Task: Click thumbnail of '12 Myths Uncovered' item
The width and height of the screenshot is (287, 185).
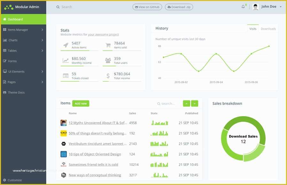Action: pyautogui.click(x=64, y=123)
